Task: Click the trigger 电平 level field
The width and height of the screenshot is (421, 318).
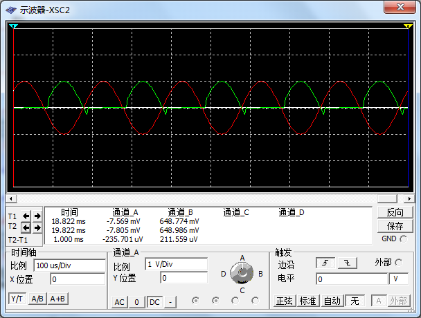Action: pos(352,279)
